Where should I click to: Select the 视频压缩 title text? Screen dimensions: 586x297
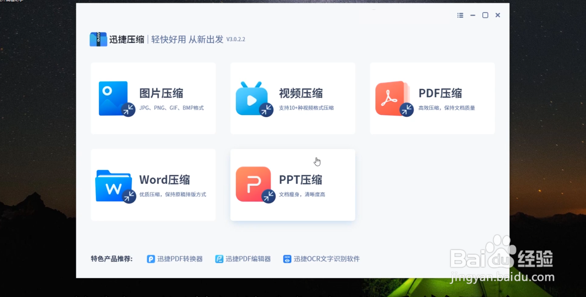301,93
